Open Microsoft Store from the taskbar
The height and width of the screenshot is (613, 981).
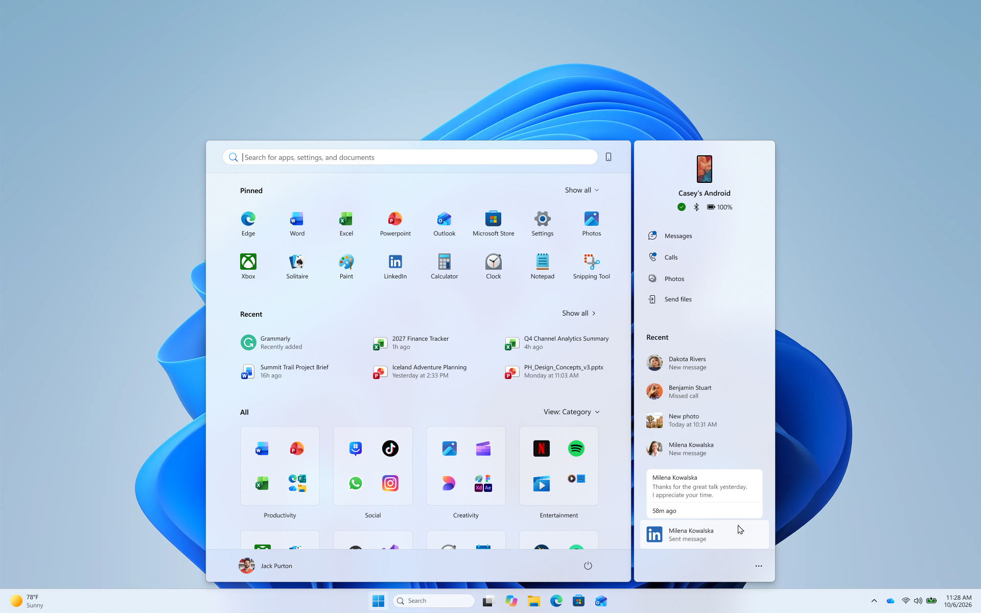pyautogui.click(x=579, y=601)
